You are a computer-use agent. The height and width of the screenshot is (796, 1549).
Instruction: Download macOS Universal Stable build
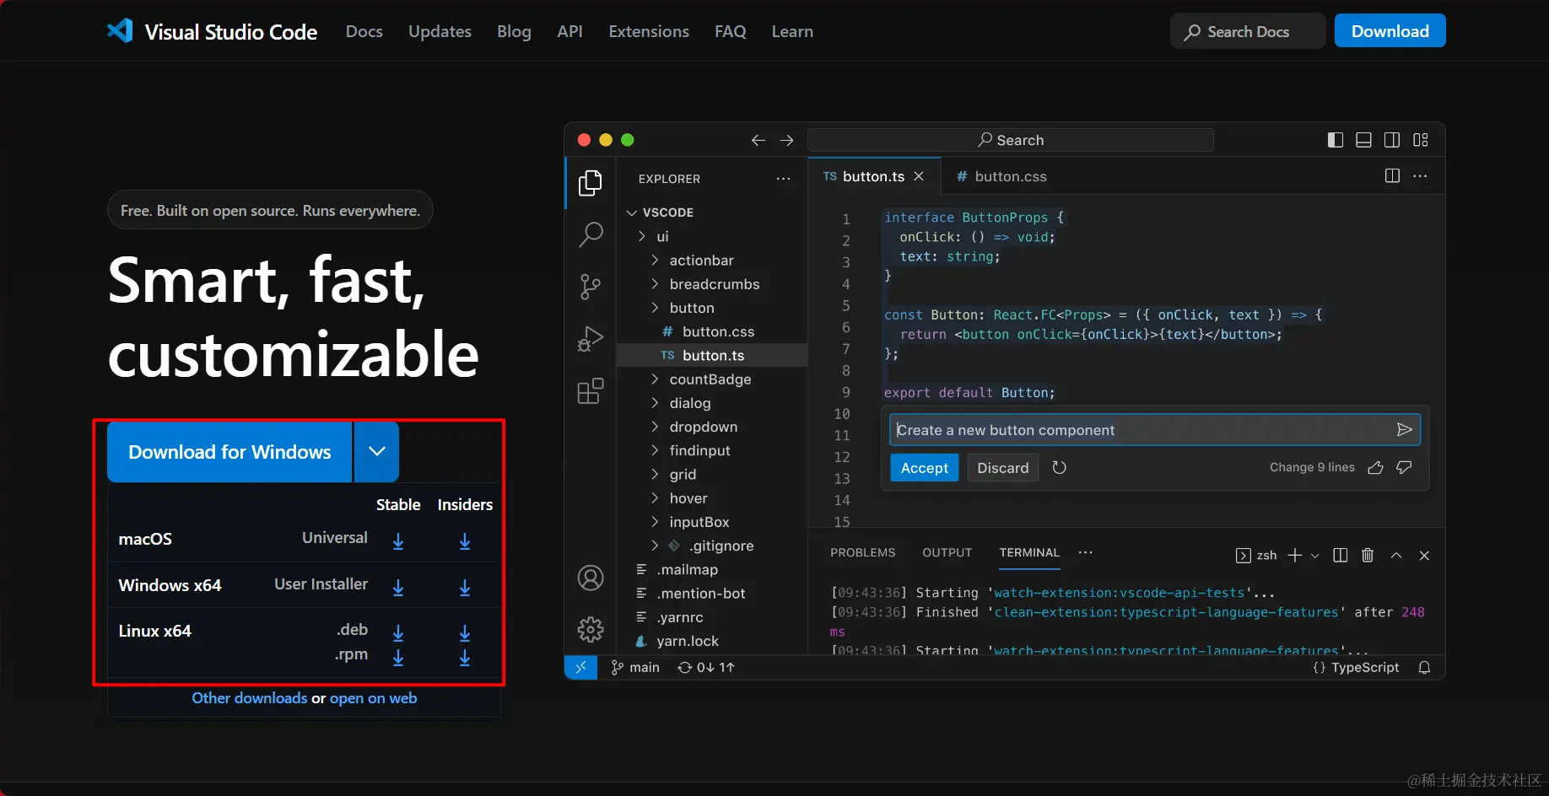pos(398,541)
